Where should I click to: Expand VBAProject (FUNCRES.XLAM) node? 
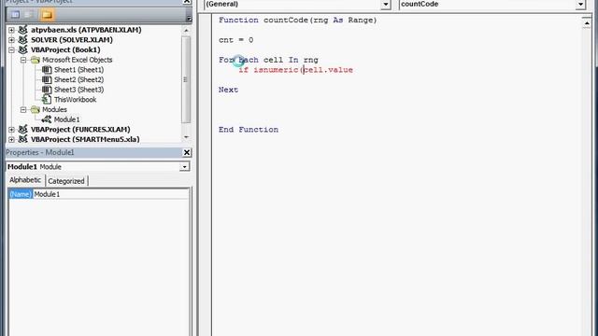[x=11, y=130]
